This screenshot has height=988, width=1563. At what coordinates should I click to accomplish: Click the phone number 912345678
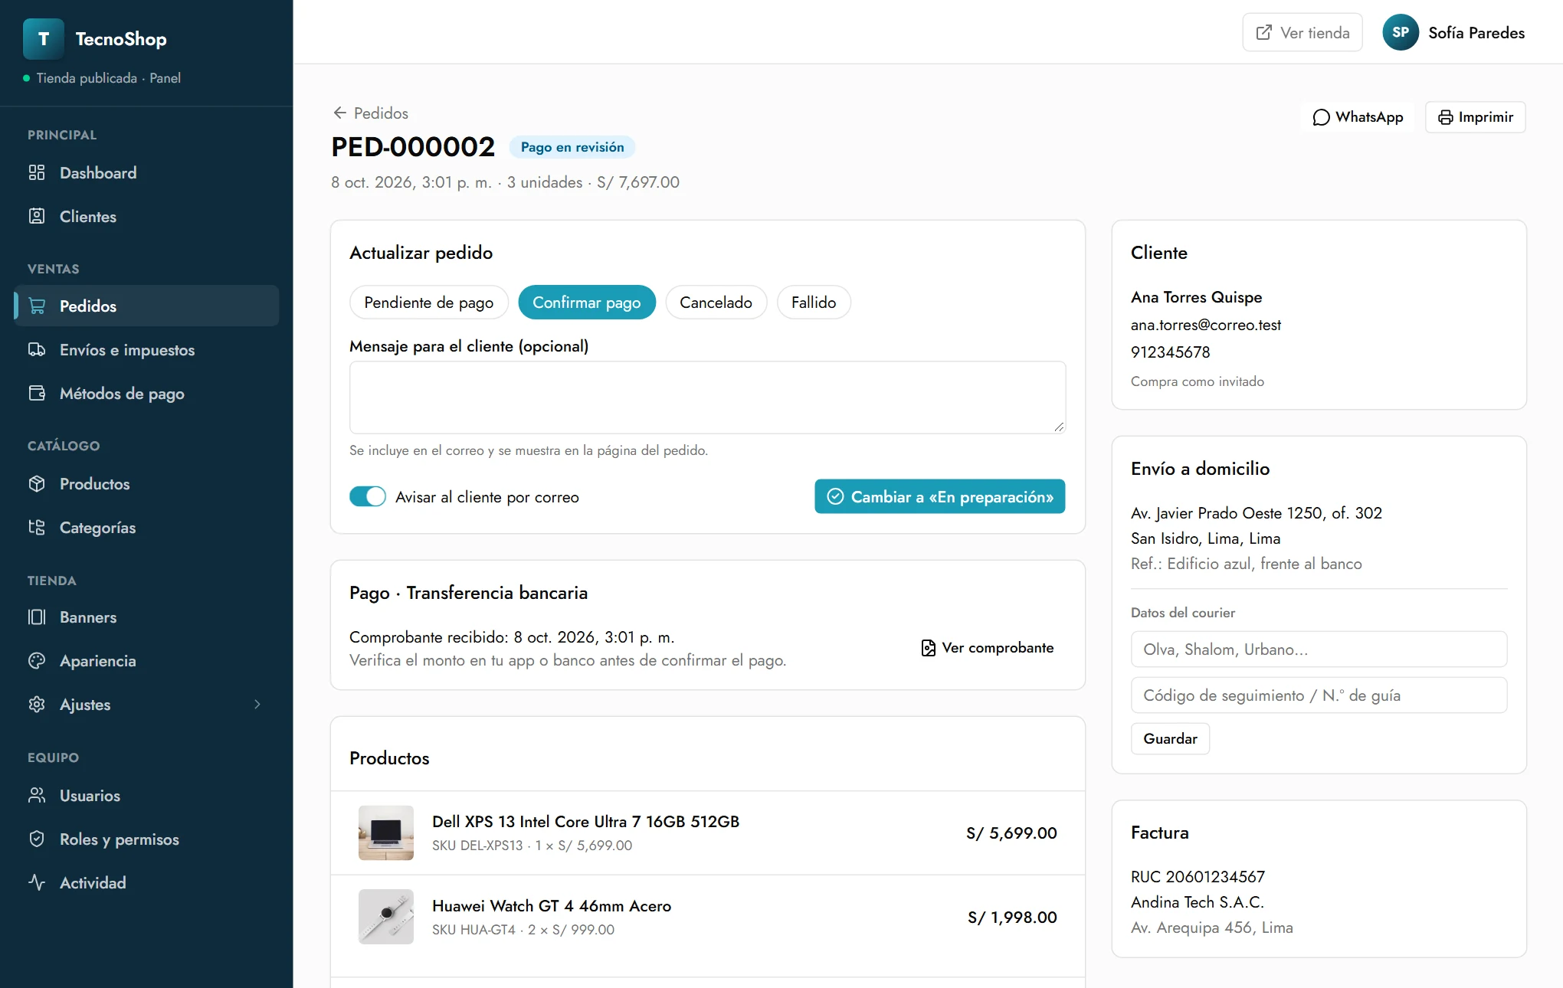coord(1171,352)
